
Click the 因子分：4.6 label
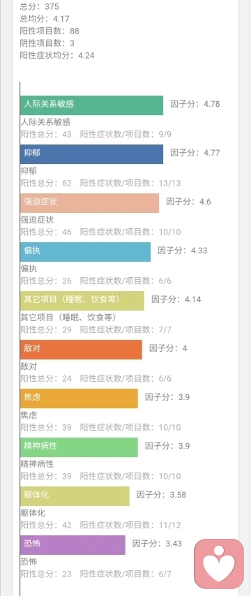tap(189, 202)
